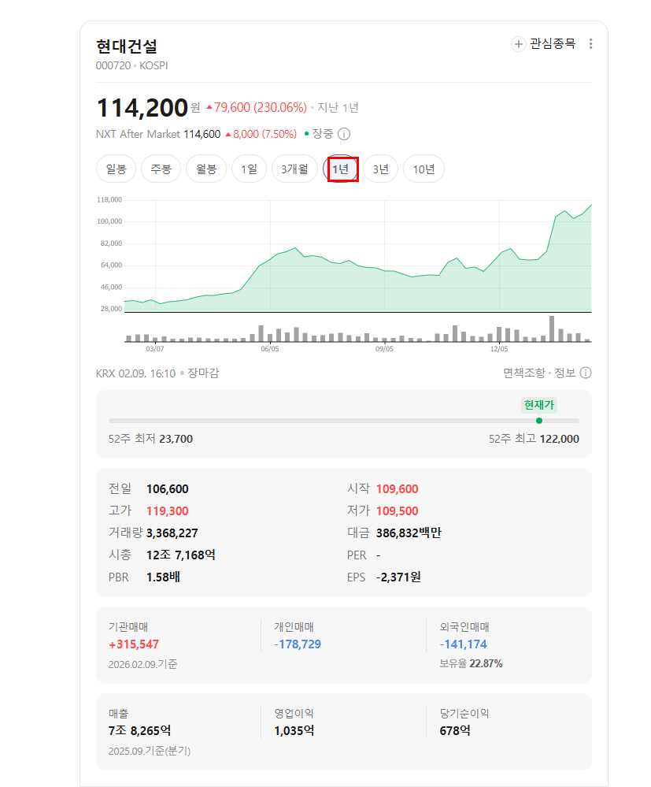Image resolution: width=651 pixels, height=787 pixels.
Task: Click the tallest volume bar after 12/05
Action: (552, 329)
